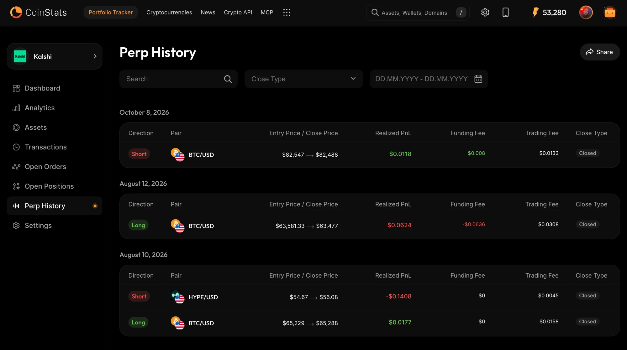The image size is (627, 350).
Task: Click the HYPE/USD pair icon
Action: 177,297
